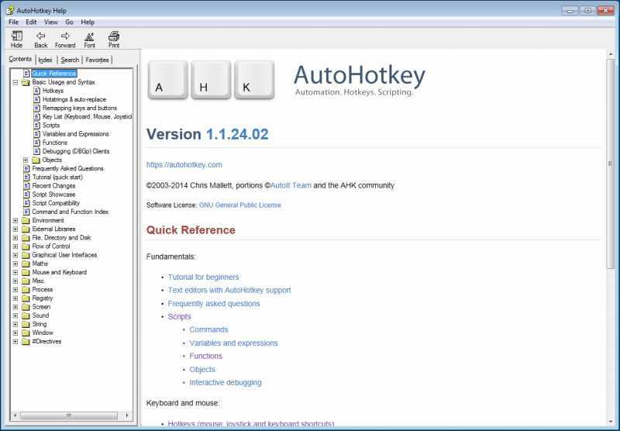Click the #Directives folder icon
620x431 pixels.
26,342
